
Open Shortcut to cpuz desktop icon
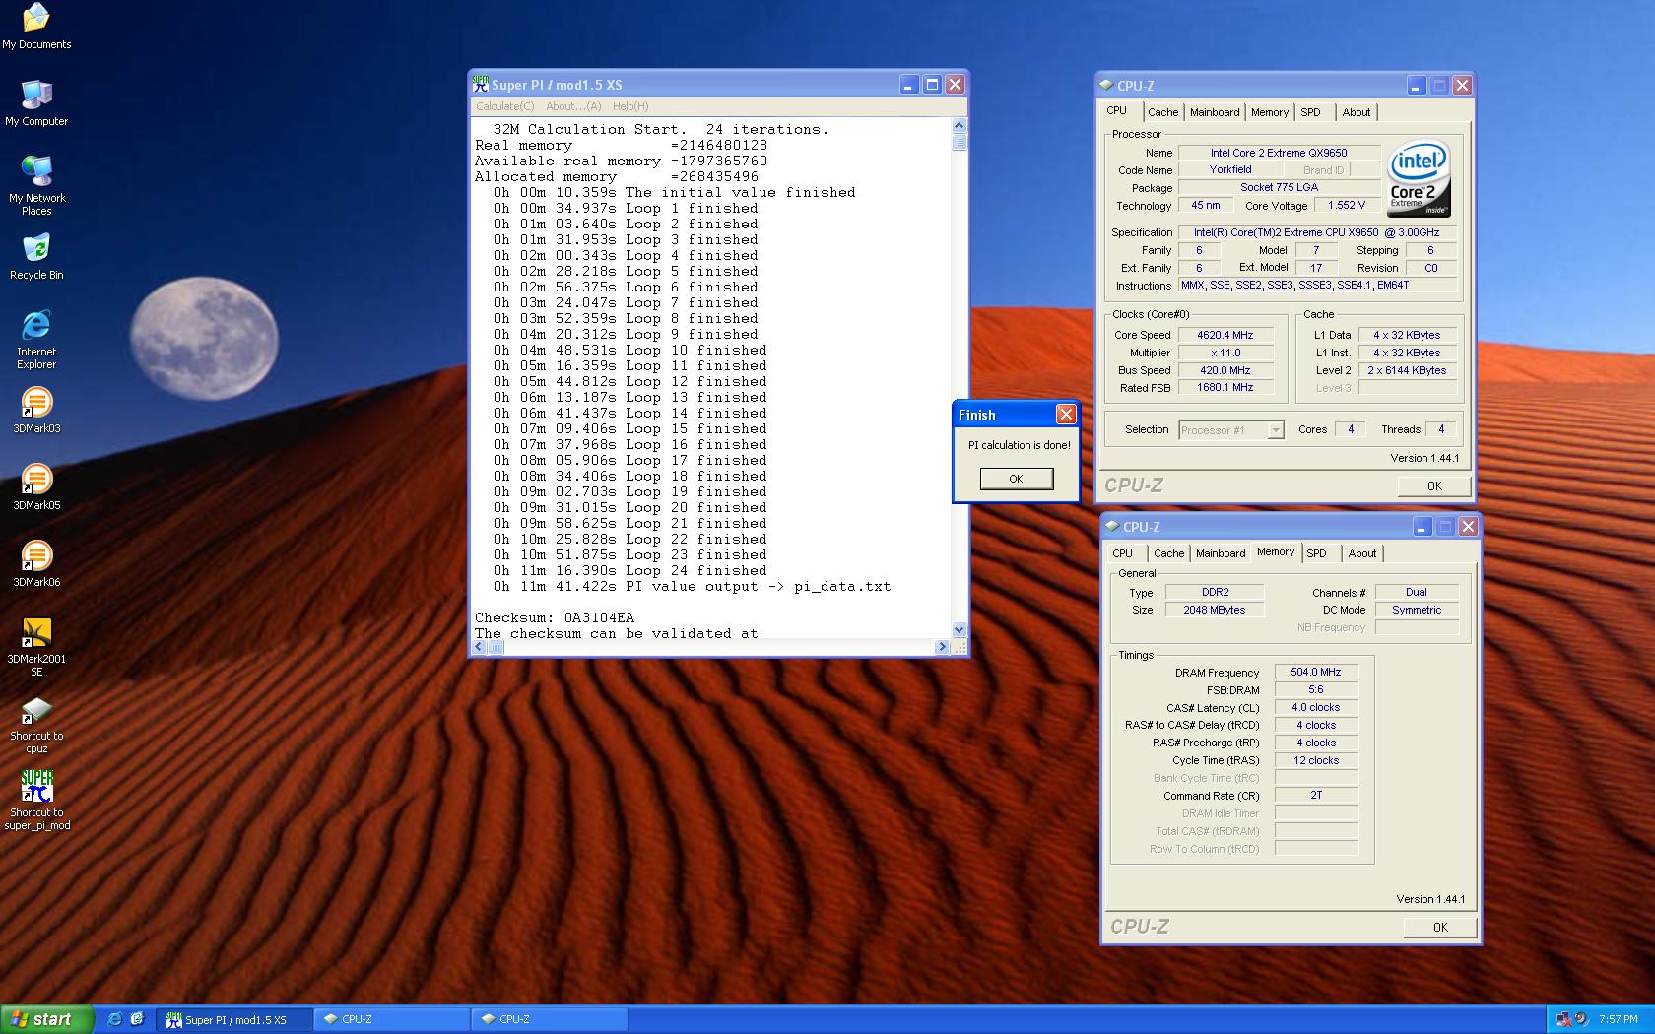(x=36, y=724)
